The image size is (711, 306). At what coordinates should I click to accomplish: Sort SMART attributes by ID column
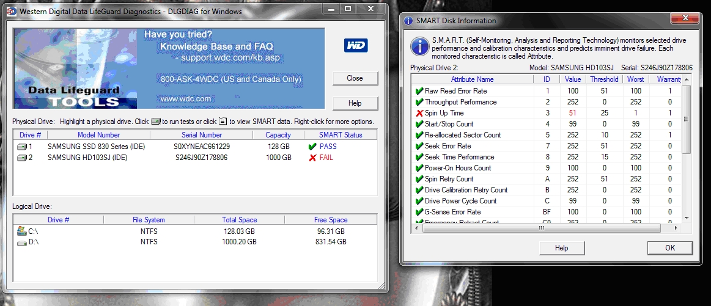[547, 79]
